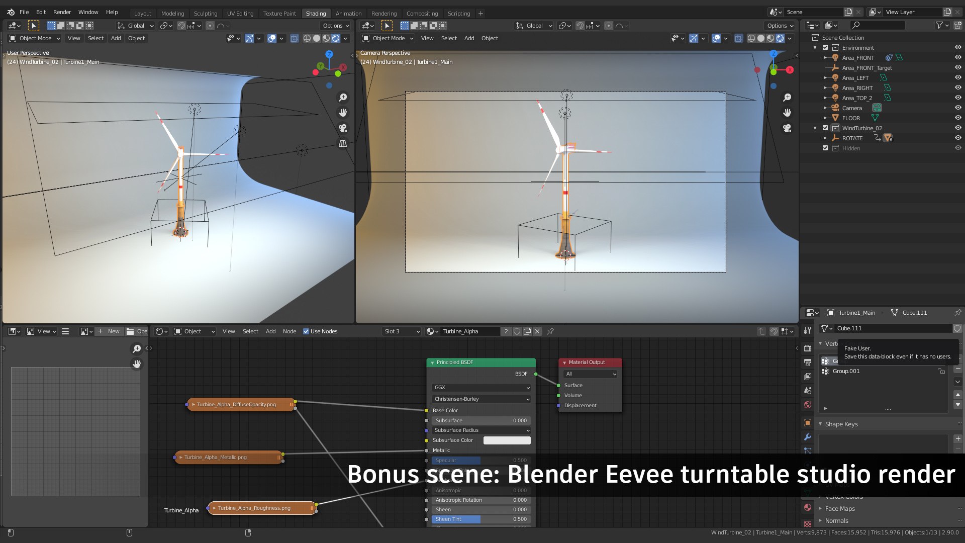Click the Subsurface Color swatch

[x=507, y=440]
